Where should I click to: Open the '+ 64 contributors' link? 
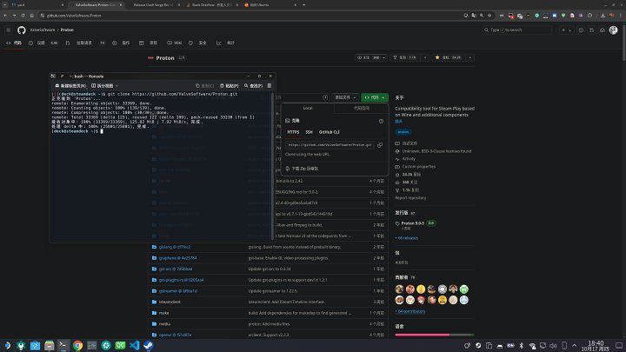click(411, 310)
